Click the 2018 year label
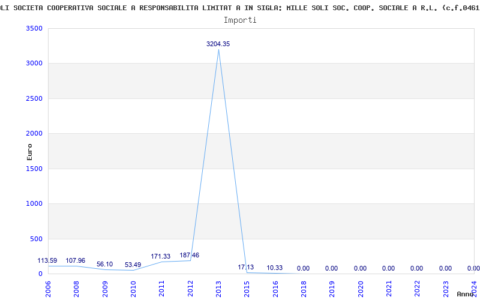This screenshot has width=480, height=300. (304, 289)
